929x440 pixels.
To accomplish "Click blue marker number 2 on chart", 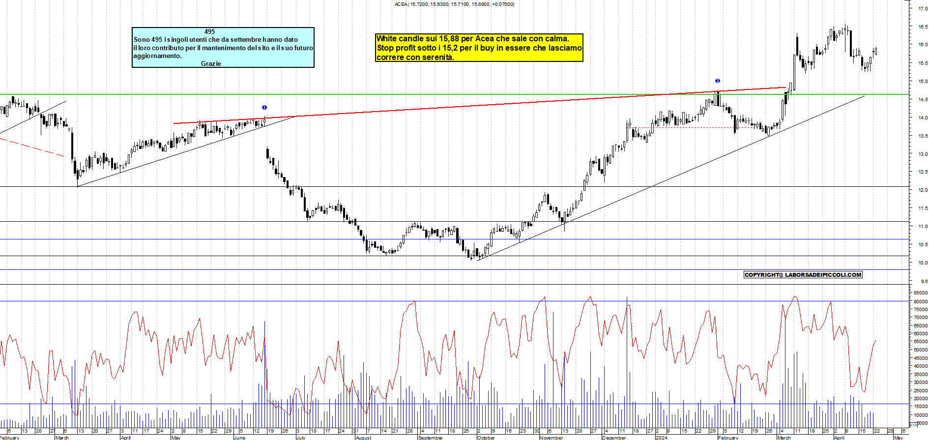I will pyautogui.click(x=718, y=81).
